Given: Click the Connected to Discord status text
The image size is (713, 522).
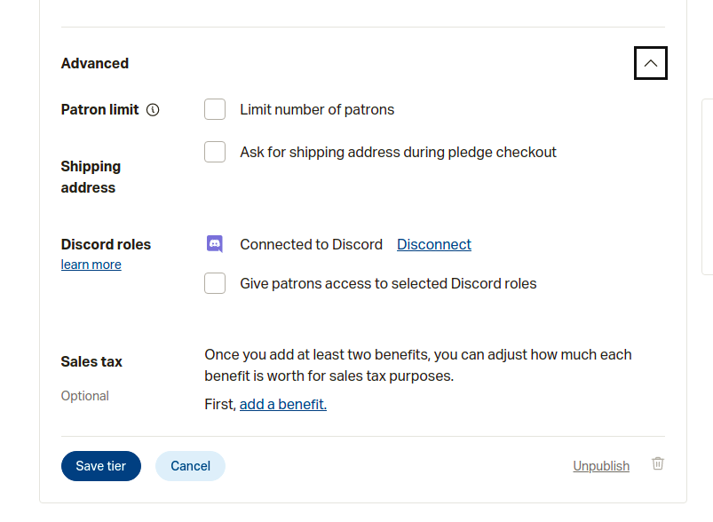Looking at the screenshot, I should 311,244.
